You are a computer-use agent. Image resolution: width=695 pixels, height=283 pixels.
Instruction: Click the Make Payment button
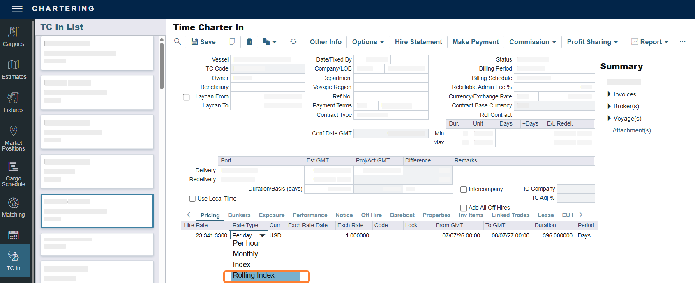(x=476, y=42)
